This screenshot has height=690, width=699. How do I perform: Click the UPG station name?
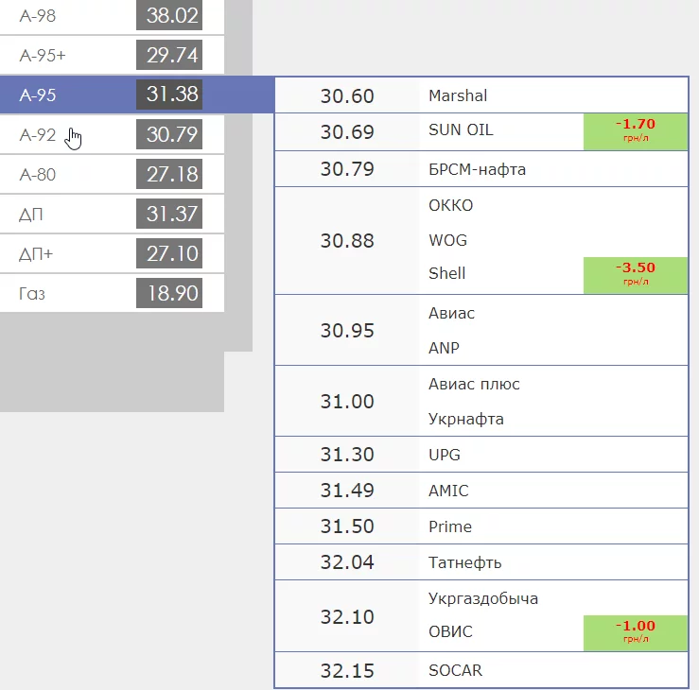click(445, 455)
